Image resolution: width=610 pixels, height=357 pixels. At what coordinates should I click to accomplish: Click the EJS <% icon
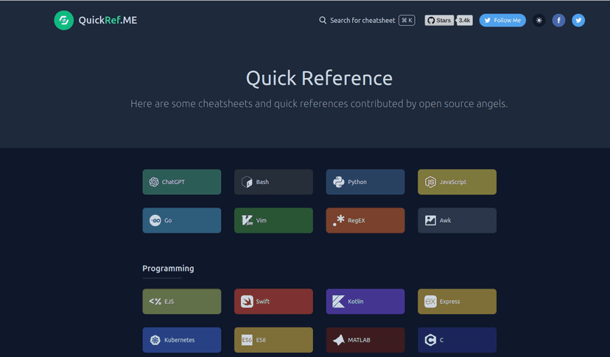point(155,301)
